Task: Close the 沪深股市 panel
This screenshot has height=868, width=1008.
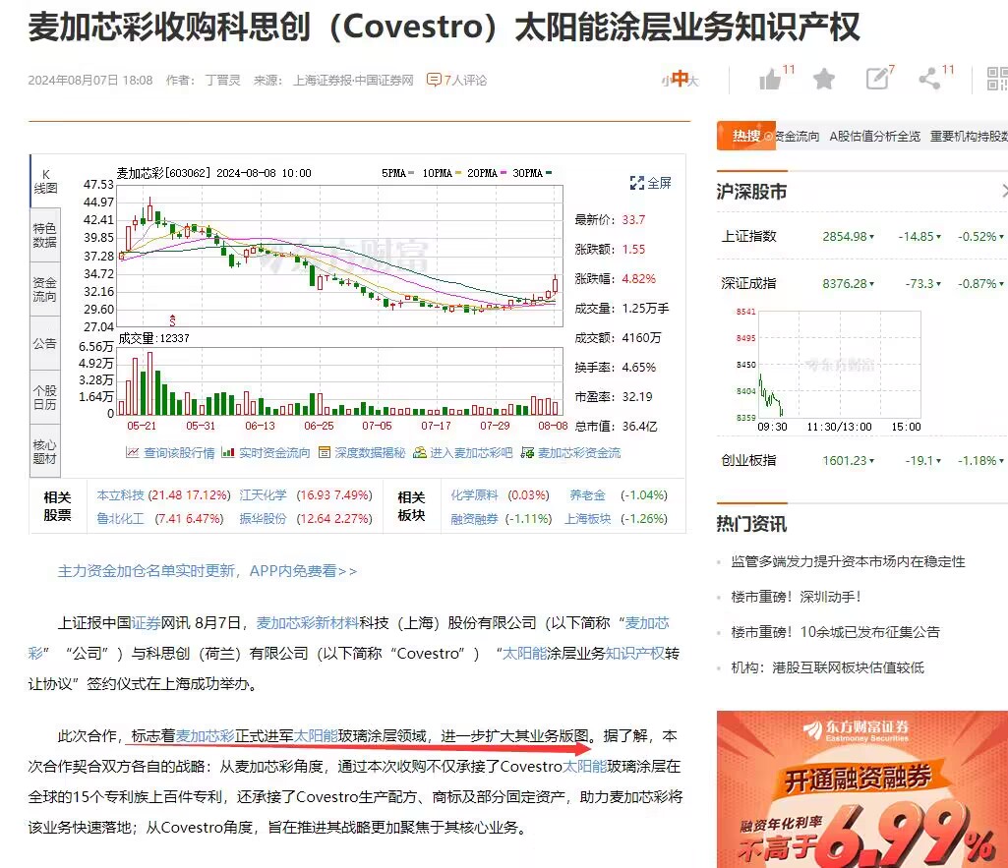Action: [1004, 190]
